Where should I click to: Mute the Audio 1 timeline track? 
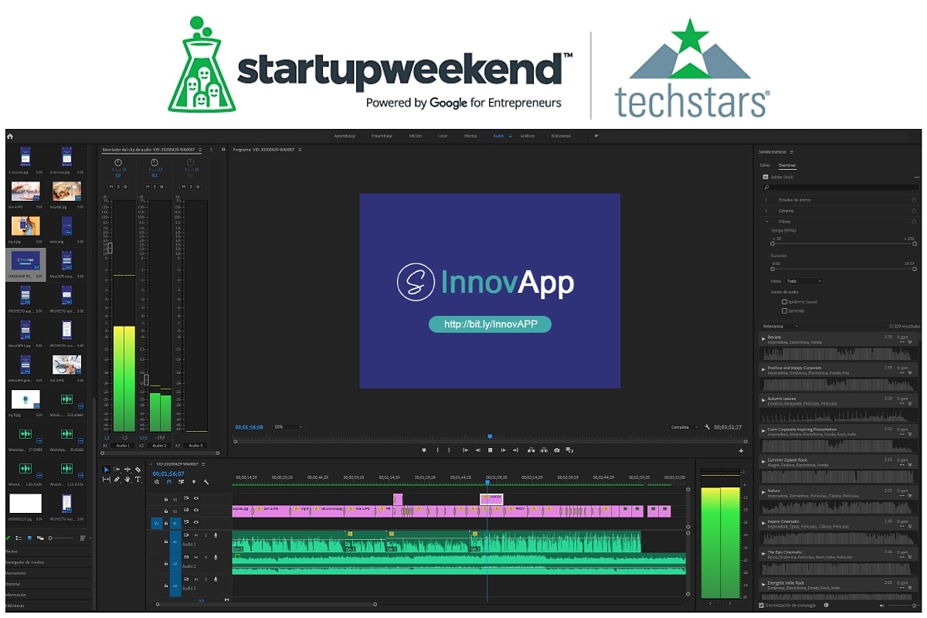[196, 535]
